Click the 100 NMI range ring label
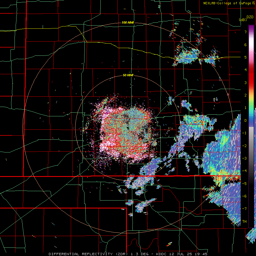The image size is (256, 256). (128, 22)
